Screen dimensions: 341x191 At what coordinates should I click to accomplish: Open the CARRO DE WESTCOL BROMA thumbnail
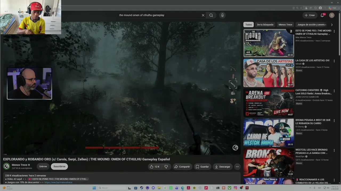tap(269, 132)
